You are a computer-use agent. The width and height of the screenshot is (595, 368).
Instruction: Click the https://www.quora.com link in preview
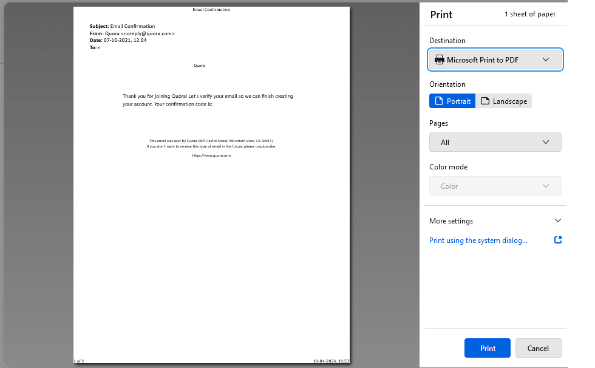point(211,155)
